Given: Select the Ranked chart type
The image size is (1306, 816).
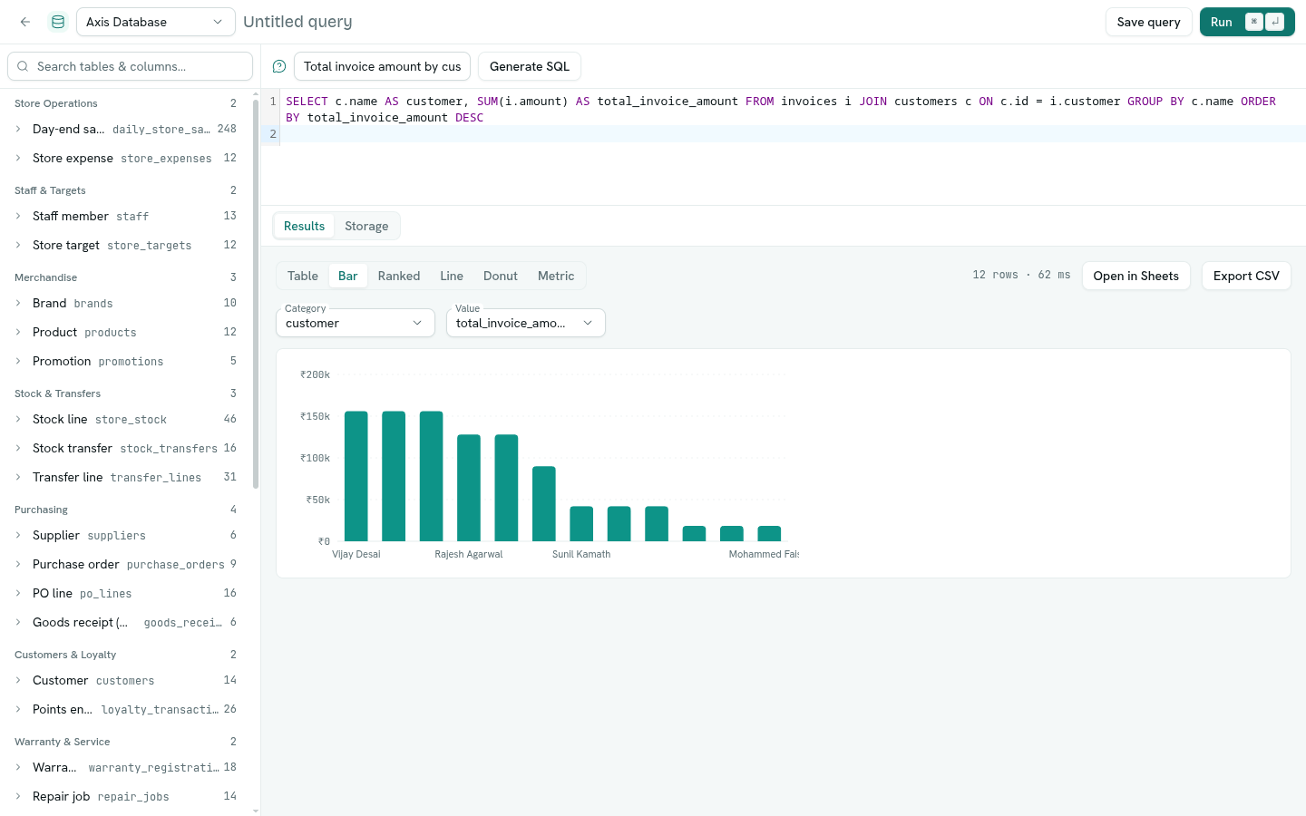Looking at the screenshot, I should [399, 276].
